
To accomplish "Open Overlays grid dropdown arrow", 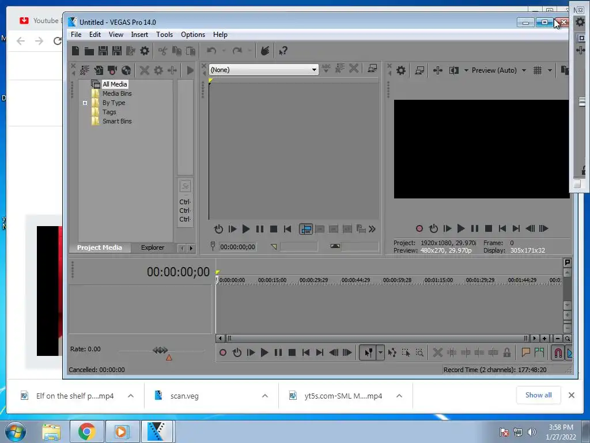I will [x=550, y=70].
